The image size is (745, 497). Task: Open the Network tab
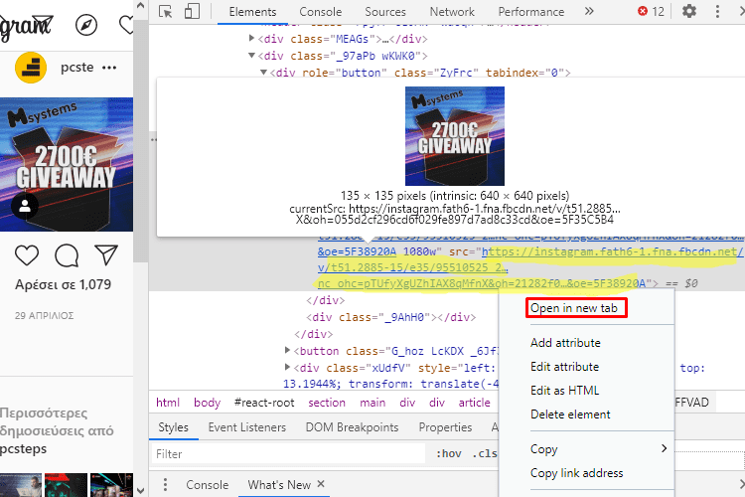point(452,12)
